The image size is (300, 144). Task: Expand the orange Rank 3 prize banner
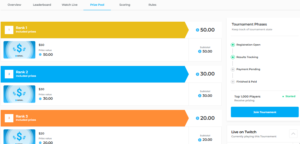click(x=95, y=118)
